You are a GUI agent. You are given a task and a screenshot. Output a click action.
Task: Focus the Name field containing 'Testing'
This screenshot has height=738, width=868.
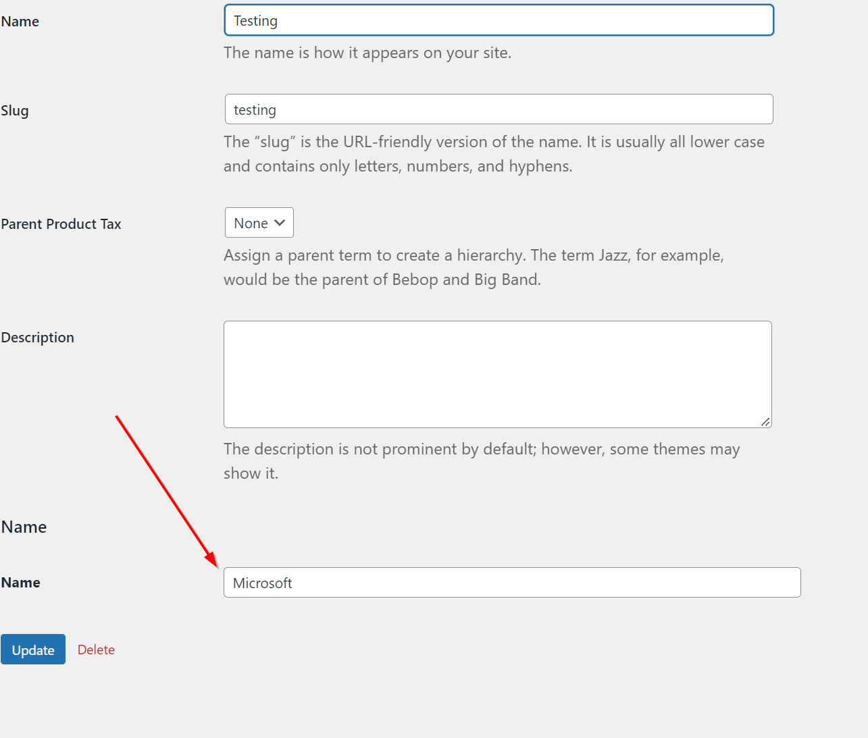(x=499, y=21)
